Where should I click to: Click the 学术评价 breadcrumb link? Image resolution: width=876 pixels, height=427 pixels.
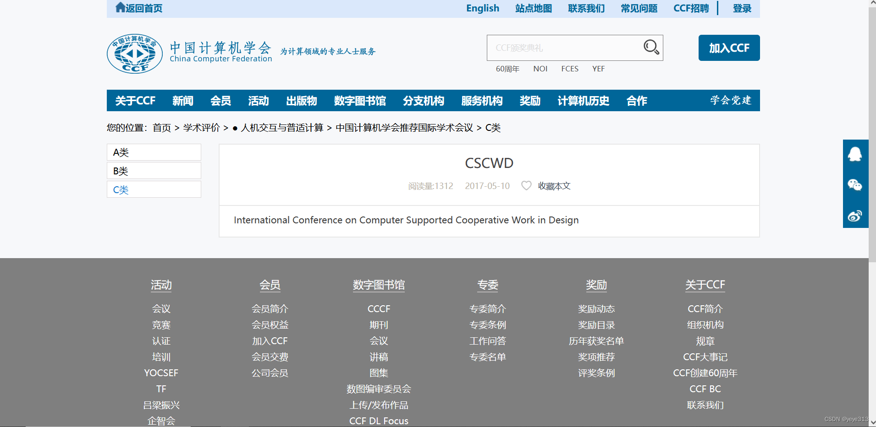pos(201,128)
